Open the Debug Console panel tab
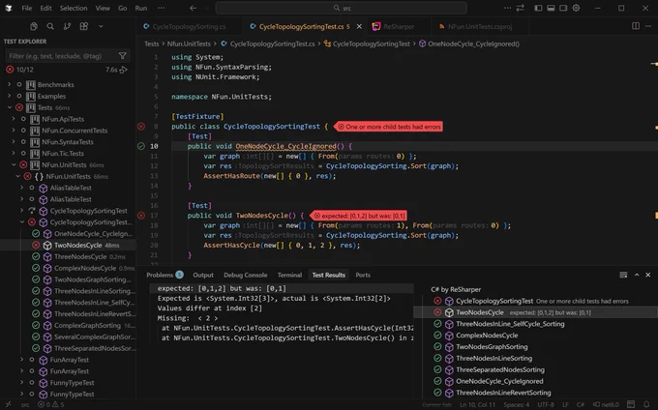Image resolution: width=658 pixels, height=410 pixels. pyautogui.click(x=246, y=275)
